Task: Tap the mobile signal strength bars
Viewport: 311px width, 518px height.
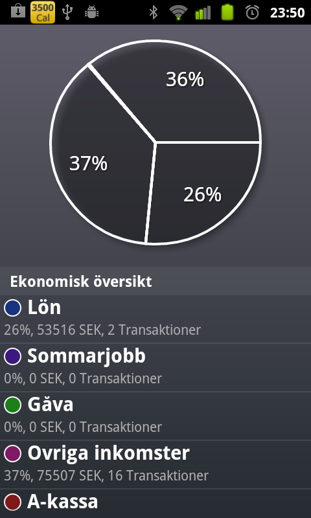Action: pos(203,12)
